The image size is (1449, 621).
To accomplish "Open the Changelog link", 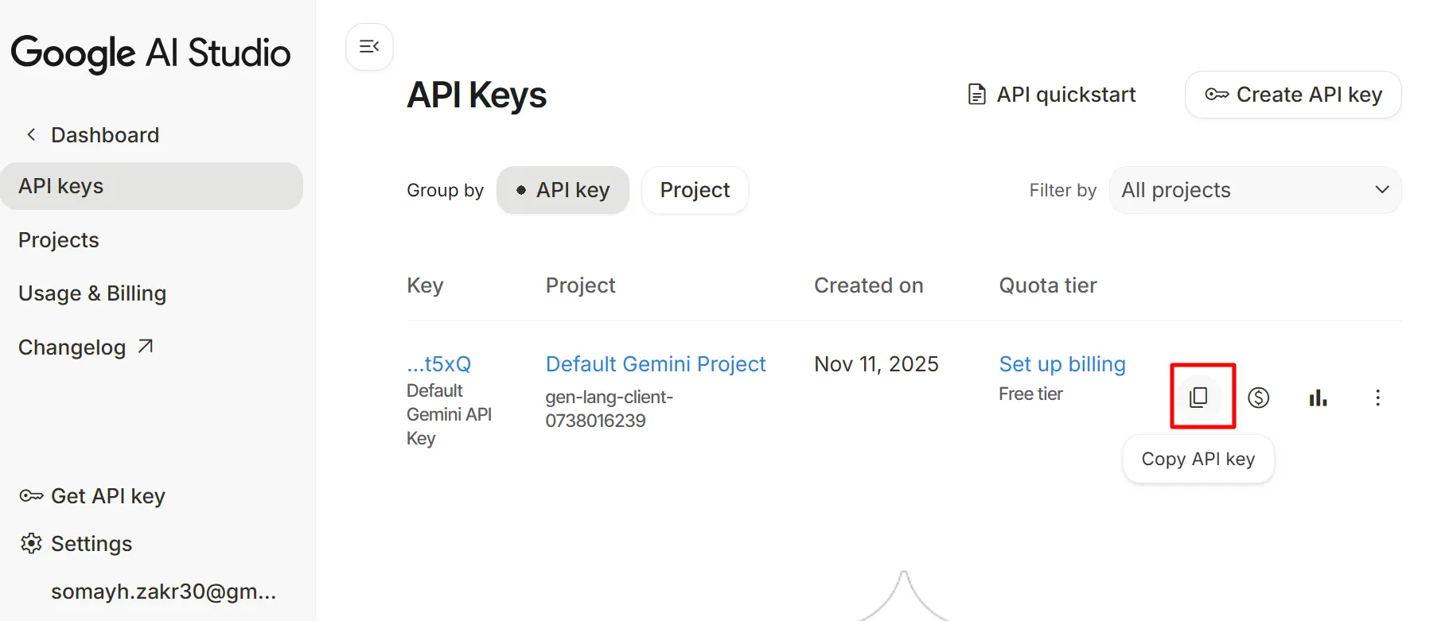I will coord(85,347).
